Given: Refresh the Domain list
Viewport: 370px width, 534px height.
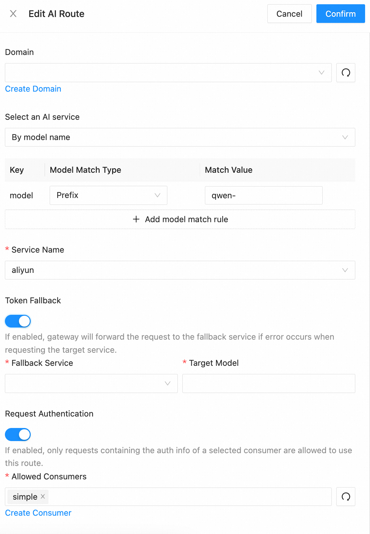Looking at the screenshot, I should pyautogui.click(x=345, y=73).
